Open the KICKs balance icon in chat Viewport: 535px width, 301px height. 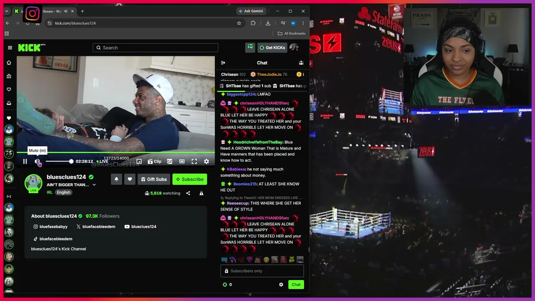225,285
